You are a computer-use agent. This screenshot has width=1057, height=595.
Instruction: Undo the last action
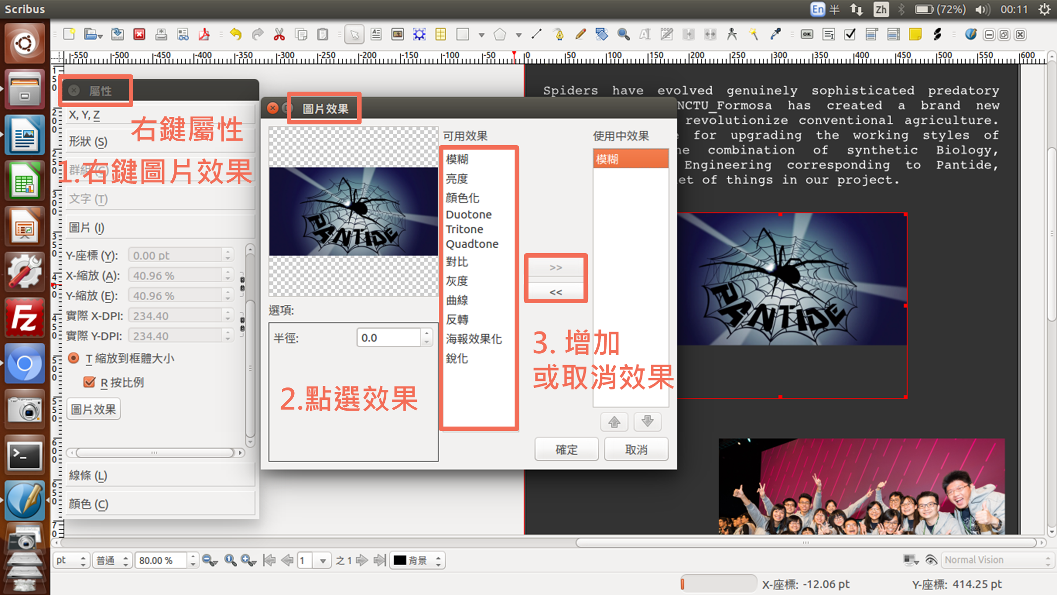[x=236, y=34]
